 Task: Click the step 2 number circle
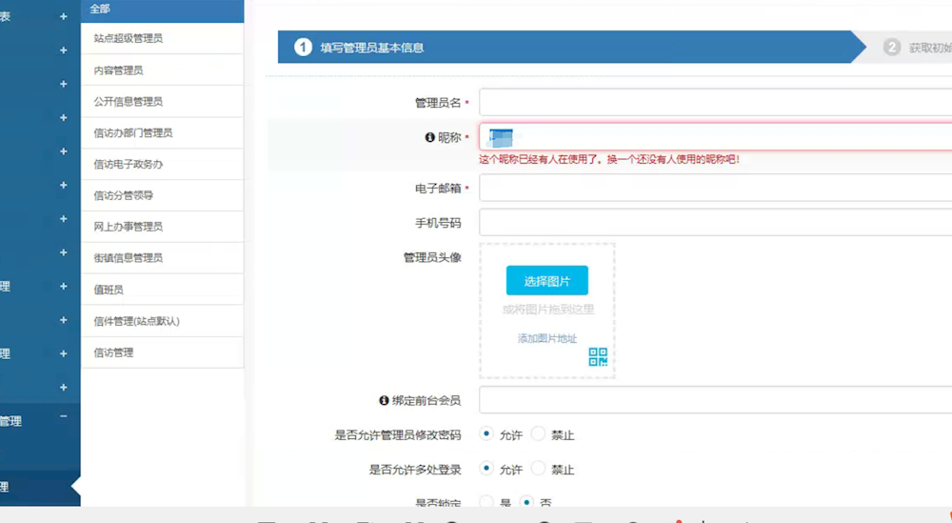tap(892, 47)
